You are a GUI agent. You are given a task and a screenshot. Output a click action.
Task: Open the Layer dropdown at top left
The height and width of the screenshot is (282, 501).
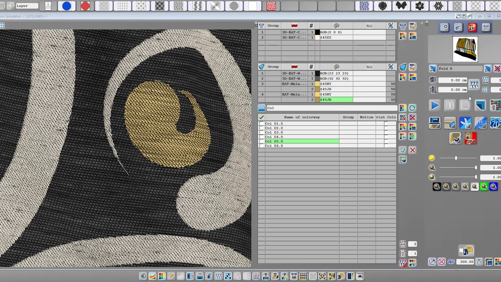27,5
